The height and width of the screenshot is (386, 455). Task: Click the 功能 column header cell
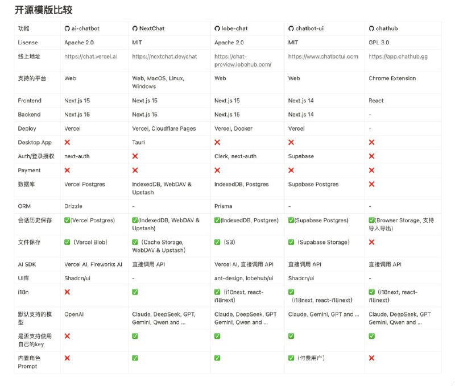pyautogui.click(x=23, y=28)
